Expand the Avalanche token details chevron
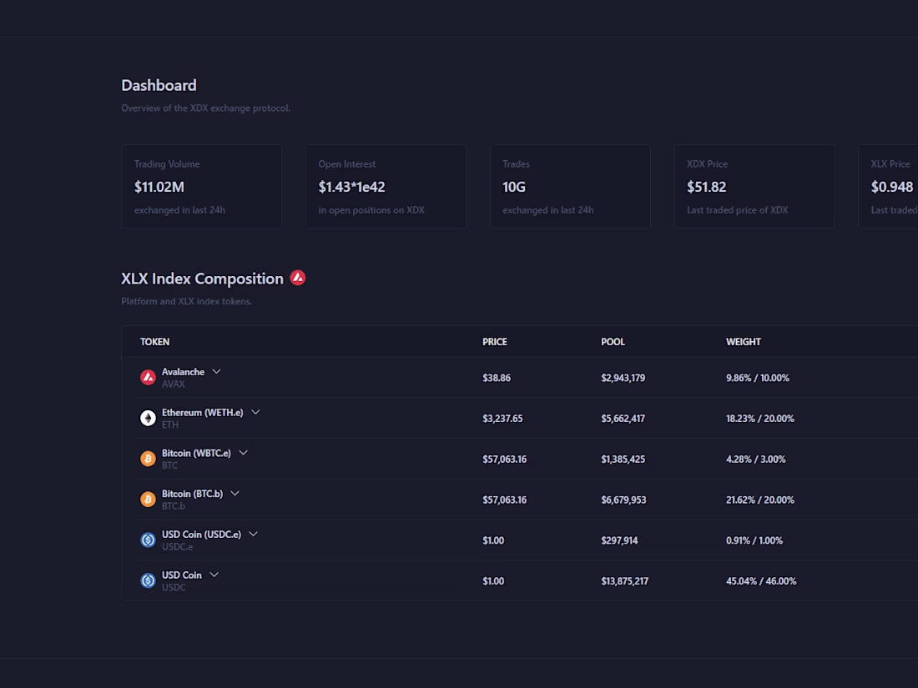This screenshot has height=688, width=918. 216,371
